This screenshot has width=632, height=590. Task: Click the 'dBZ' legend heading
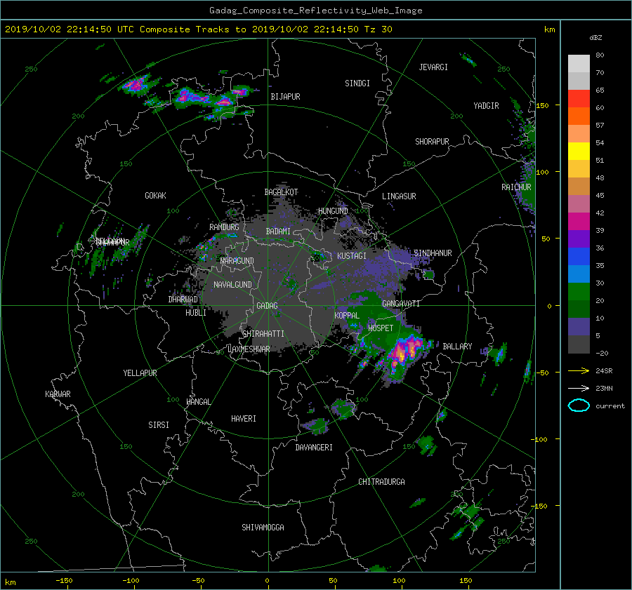pos(595,37)
